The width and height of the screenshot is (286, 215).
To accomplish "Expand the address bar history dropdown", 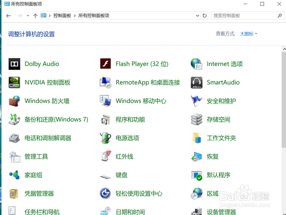I will [197, 15].
